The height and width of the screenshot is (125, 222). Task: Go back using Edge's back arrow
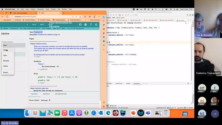2,17
